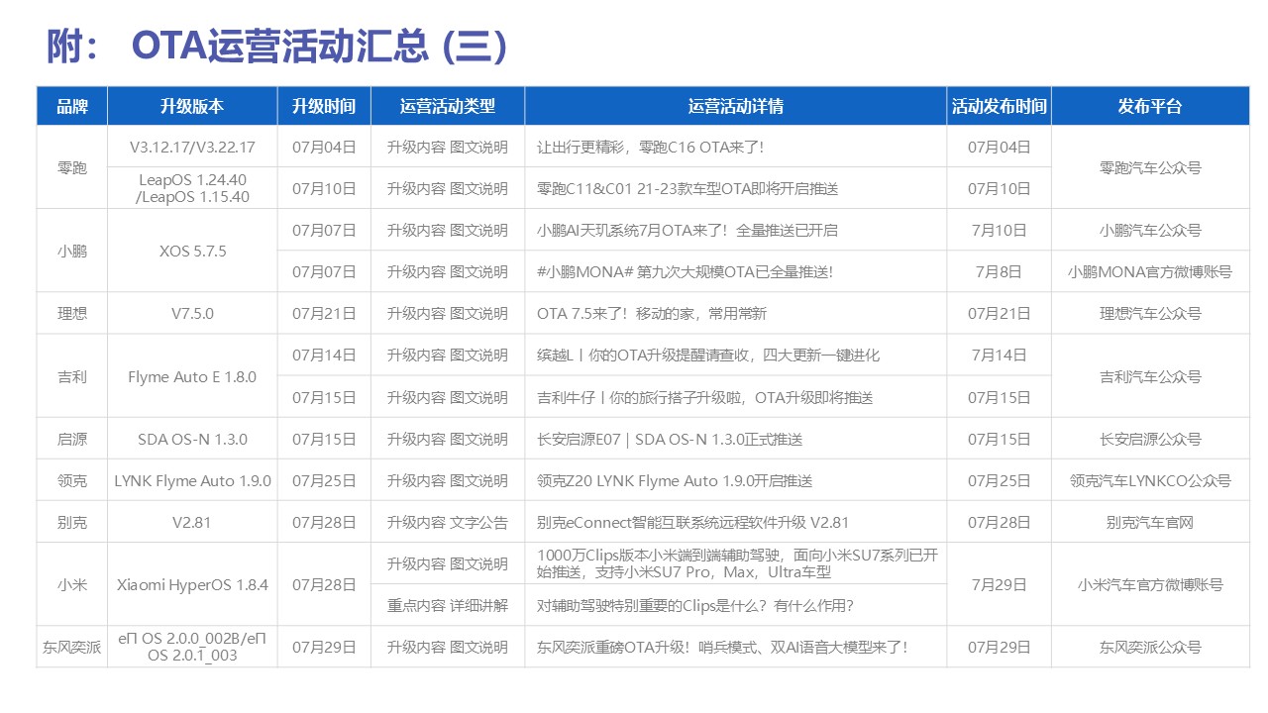Select the Flyme Auto E 1.8.0 cell
1268x713 pixels.
[192, 376]
